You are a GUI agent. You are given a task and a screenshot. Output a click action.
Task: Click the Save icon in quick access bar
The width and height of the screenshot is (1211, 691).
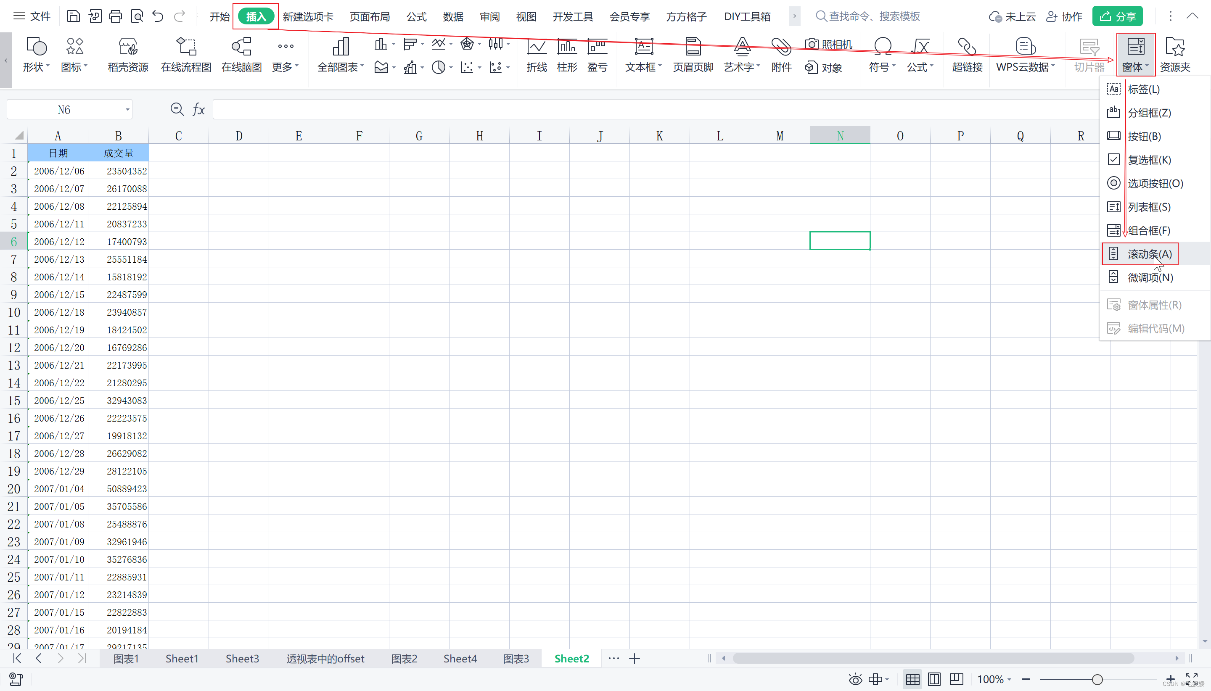tap(73, 17)
